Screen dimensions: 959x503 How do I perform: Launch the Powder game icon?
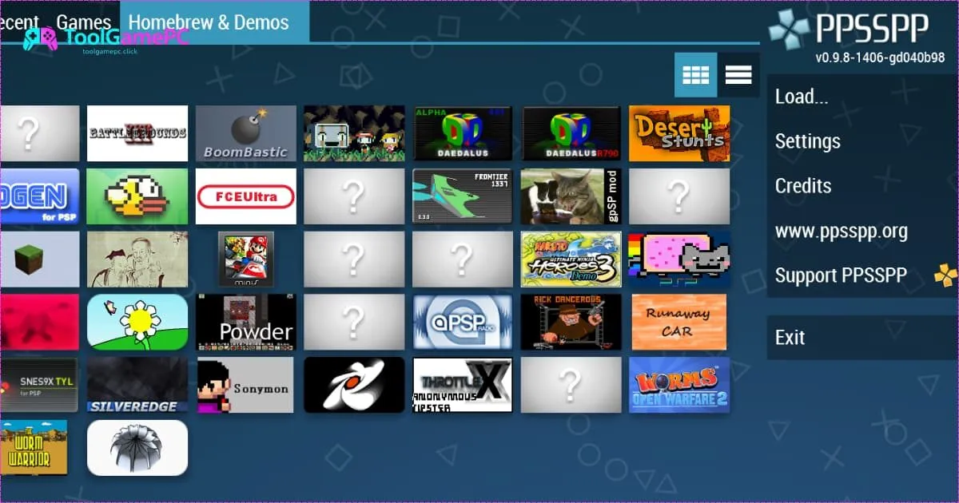pos(245,322)
